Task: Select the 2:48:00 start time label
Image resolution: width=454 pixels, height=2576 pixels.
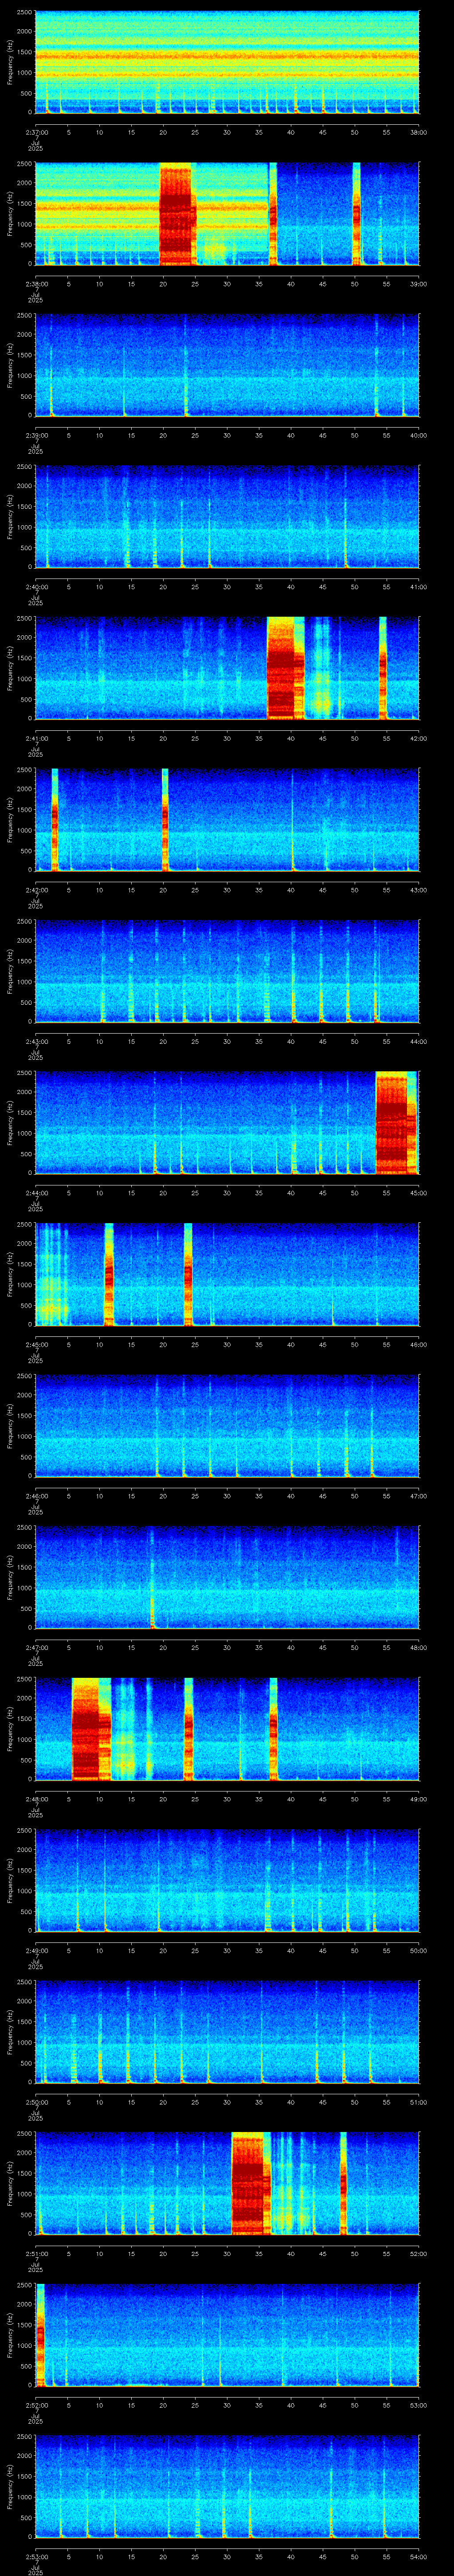Action: [x=35, y=1799]
